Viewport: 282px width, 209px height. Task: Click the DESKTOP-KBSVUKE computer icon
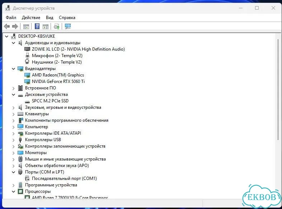click(14, 36)
